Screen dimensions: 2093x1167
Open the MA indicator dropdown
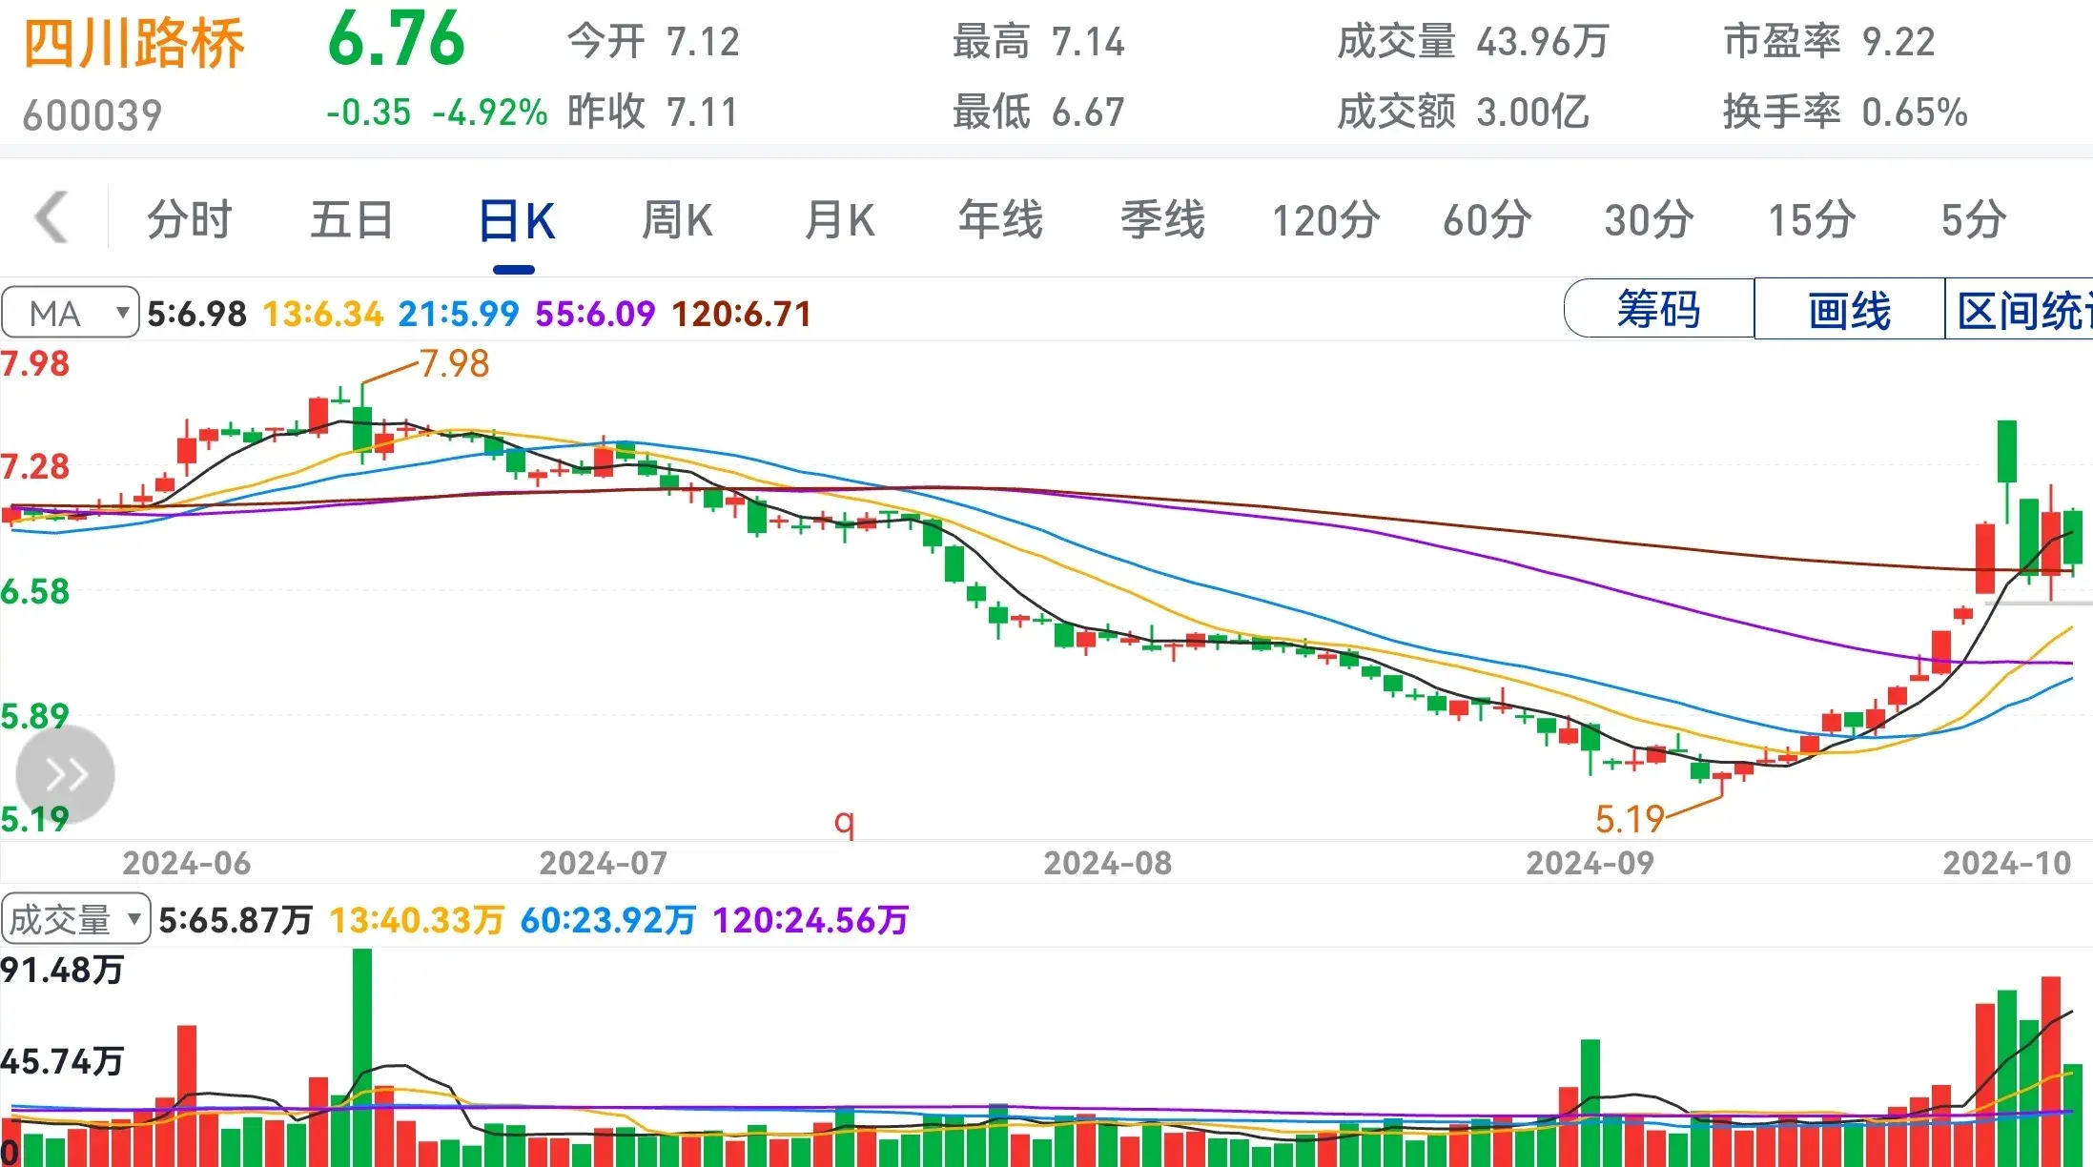click(x=71, y=313)
